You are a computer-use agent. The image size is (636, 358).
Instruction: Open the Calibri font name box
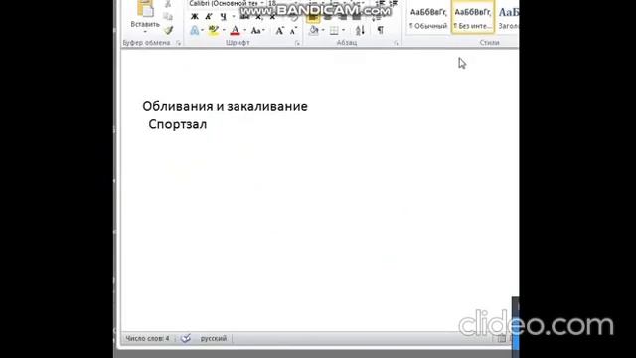(227, 3)
